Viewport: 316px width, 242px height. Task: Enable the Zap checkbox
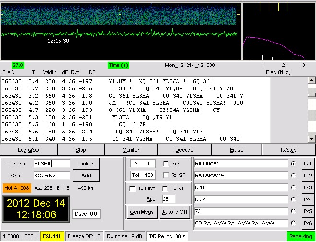click(x=166, y=164)
